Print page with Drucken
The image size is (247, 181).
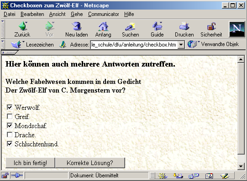(184, 29)
